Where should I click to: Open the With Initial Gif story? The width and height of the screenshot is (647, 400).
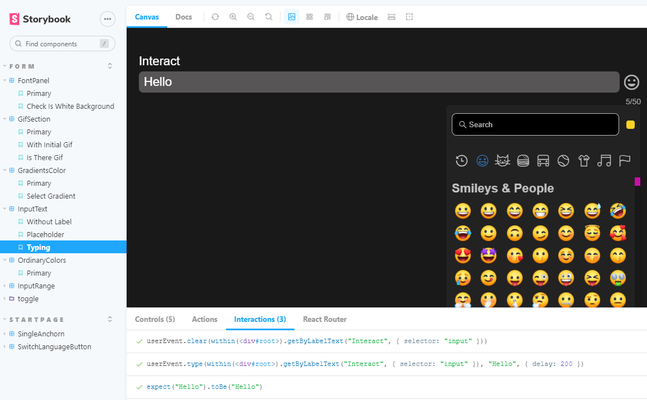click(x=50, y=145)
